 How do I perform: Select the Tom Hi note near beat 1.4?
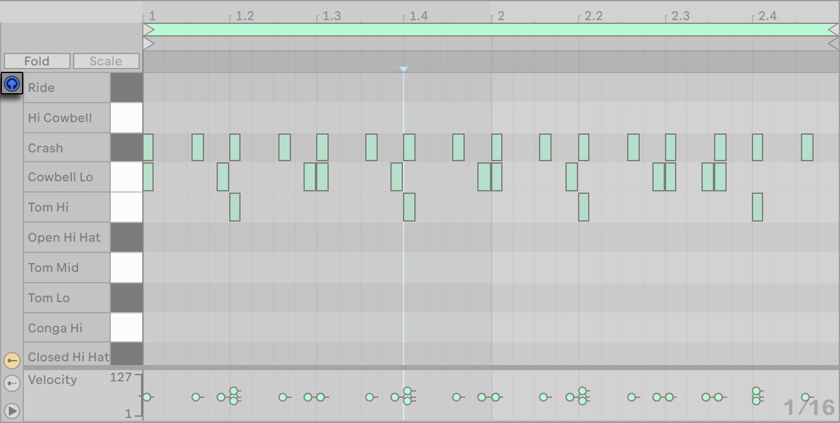(410, 207)
